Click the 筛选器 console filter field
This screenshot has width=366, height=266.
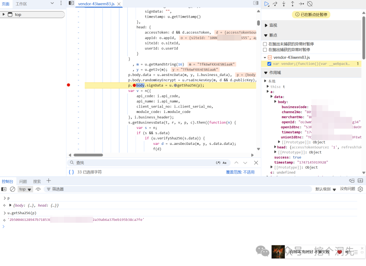(179, 189)
